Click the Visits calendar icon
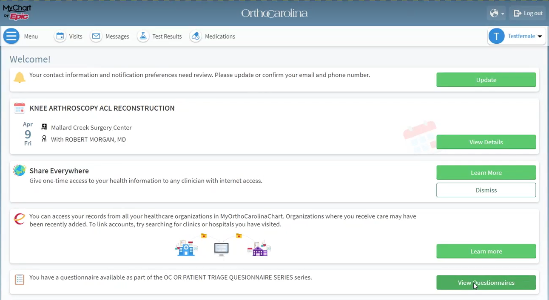Viewport: 549px width, 300px height. click(60, 36)
